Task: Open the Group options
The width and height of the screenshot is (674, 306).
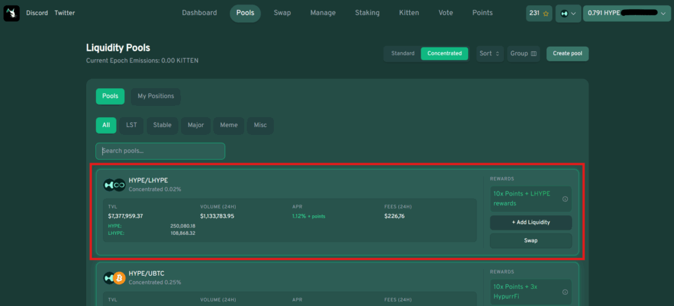Action: pyautogui.click(x=523, y=54)
